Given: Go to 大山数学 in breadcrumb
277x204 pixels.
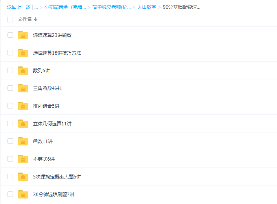Looking at the screenshot, I should tap(146, 7).
